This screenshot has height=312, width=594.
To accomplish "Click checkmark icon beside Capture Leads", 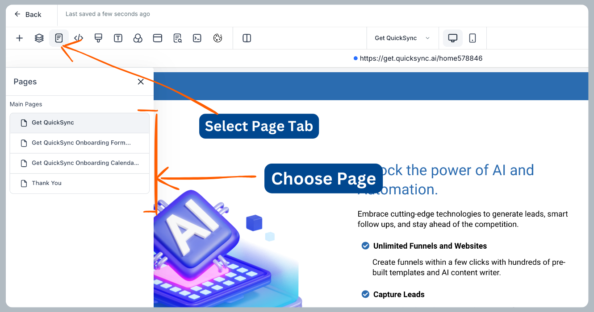I will click(365, 295).
